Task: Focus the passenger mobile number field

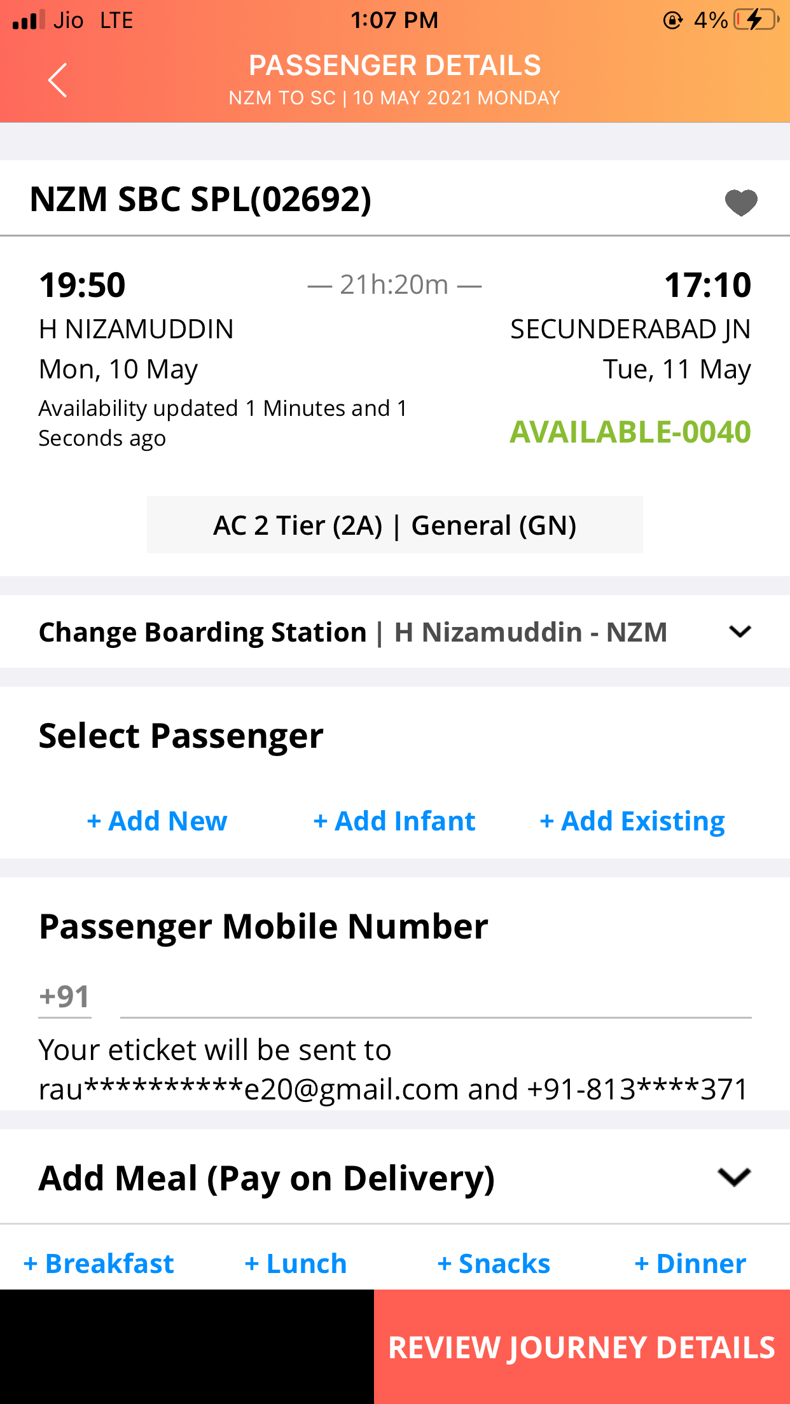Action: click(436, 997)
